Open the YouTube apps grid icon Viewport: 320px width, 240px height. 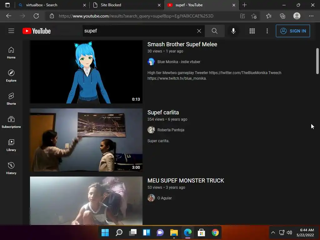[252, 31]
